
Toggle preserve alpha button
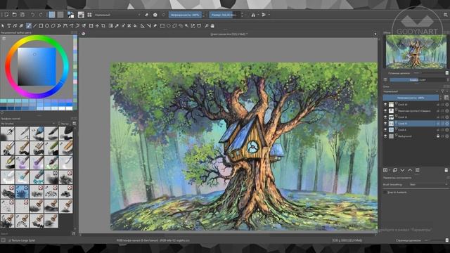click(x=155, y=15)
